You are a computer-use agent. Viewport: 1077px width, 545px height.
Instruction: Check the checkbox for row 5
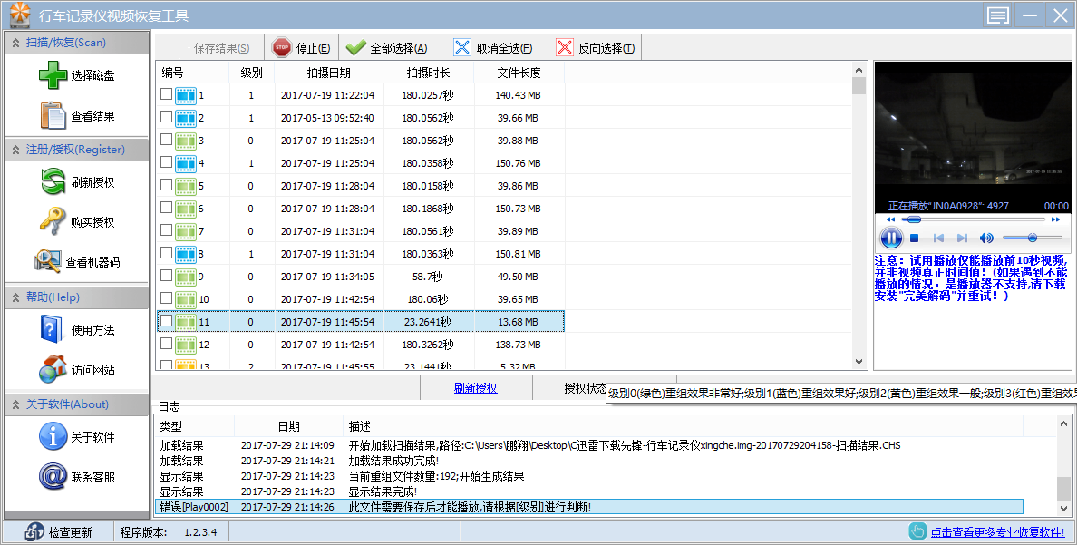(x=166, y=185)
